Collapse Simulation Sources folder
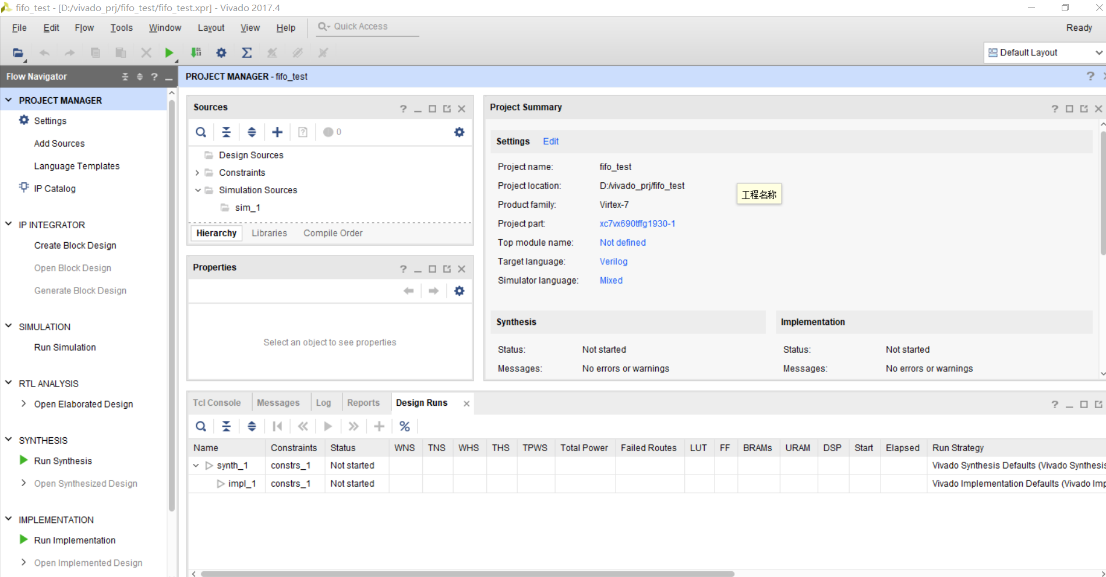Viewport: 1106px width, 577px height. 197,190
